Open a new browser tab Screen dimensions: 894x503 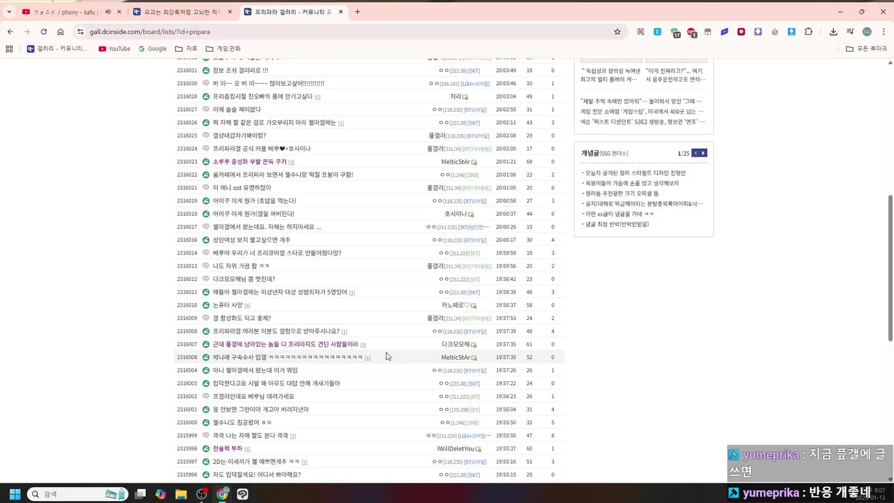pyautogui.click(x=357, y=12)
